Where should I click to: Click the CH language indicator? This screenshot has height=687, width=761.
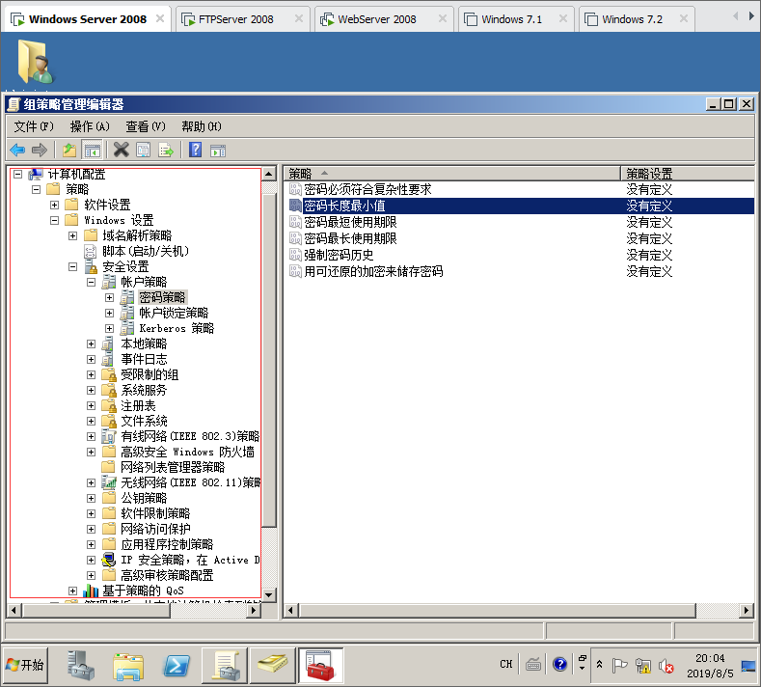505,664
